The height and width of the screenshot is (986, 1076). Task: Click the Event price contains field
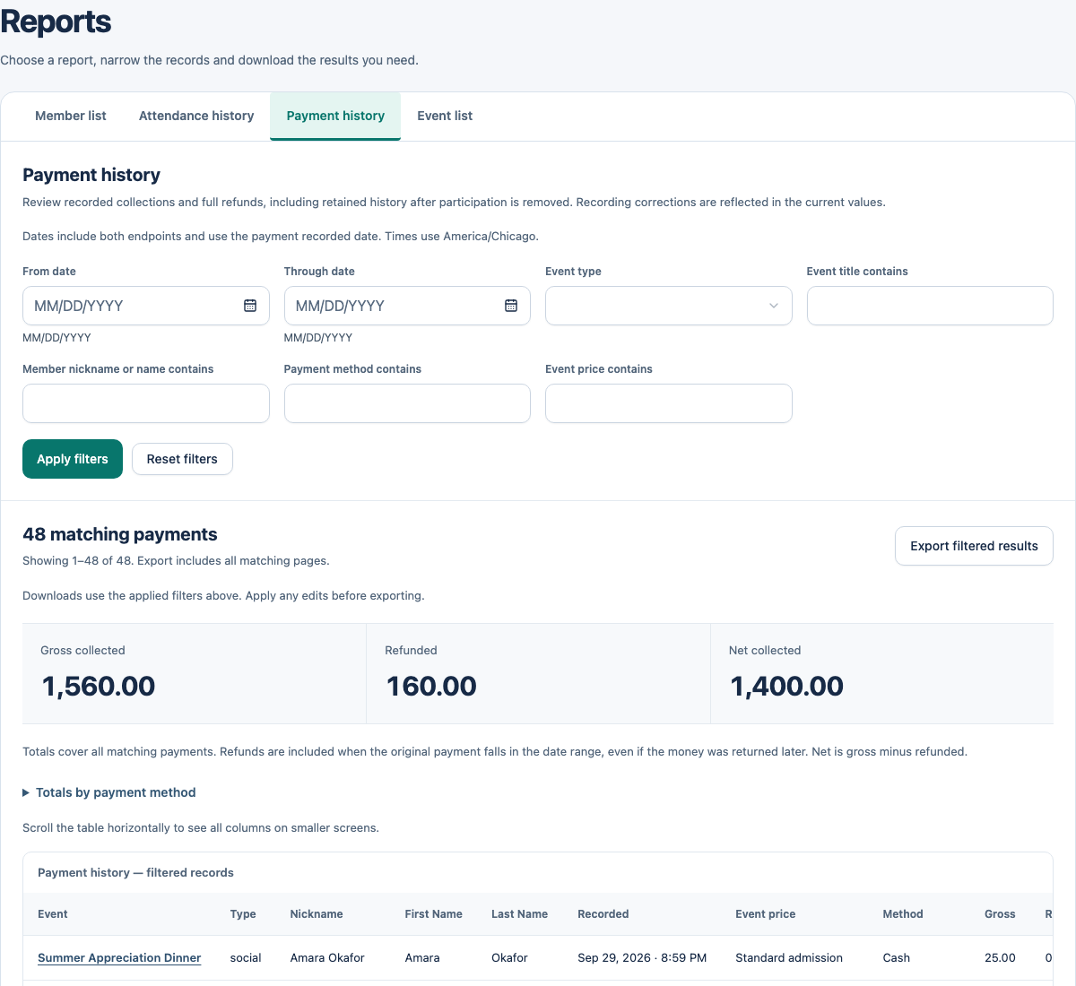point(669,403)
